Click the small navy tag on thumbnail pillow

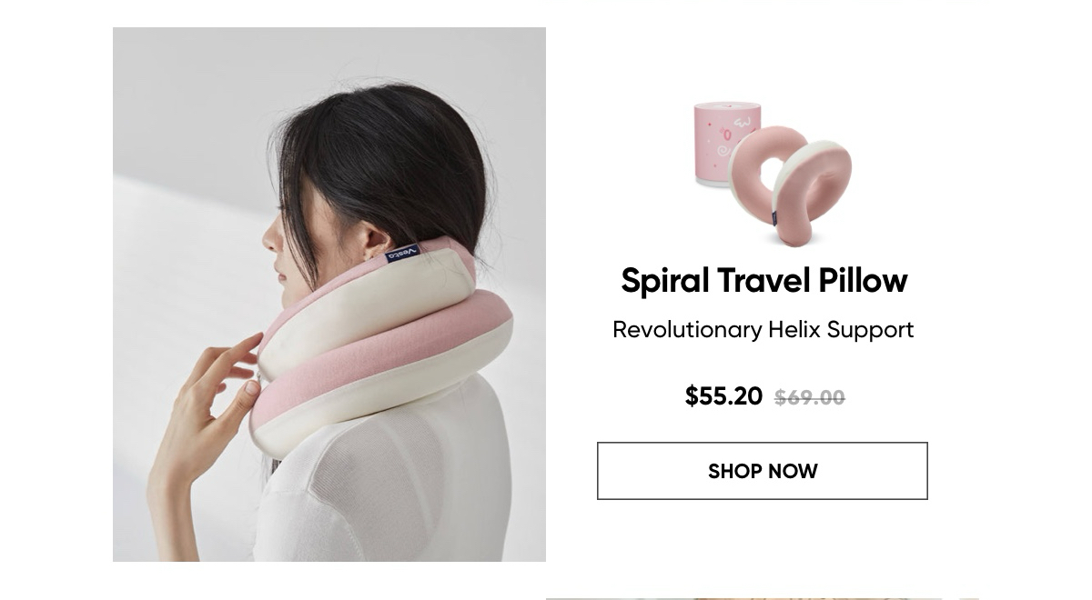point(775,218)
